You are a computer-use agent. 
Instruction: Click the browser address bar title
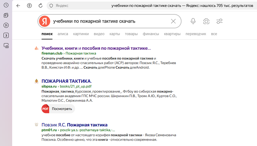[182, 6]
